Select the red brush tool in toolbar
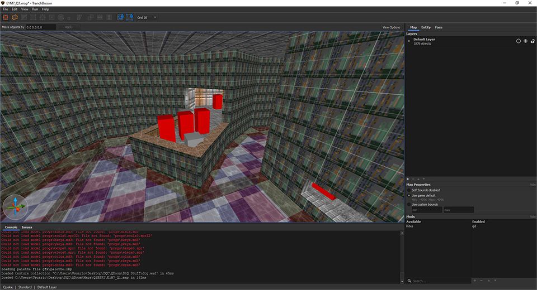Viewport: 537px width, 290px height. 6,17
